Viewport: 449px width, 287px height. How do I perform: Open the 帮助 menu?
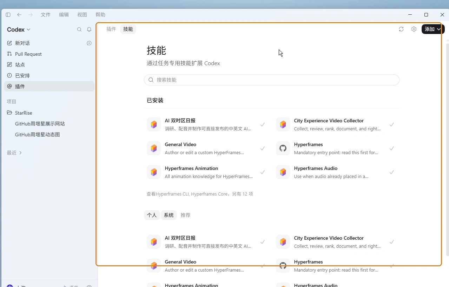click(x=100, y=15)
